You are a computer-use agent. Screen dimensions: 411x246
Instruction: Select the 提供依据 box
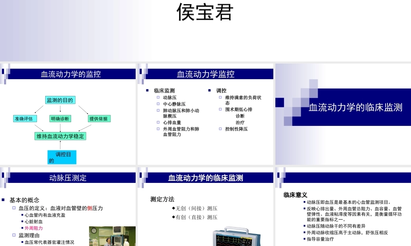click(x=99, y=118)
